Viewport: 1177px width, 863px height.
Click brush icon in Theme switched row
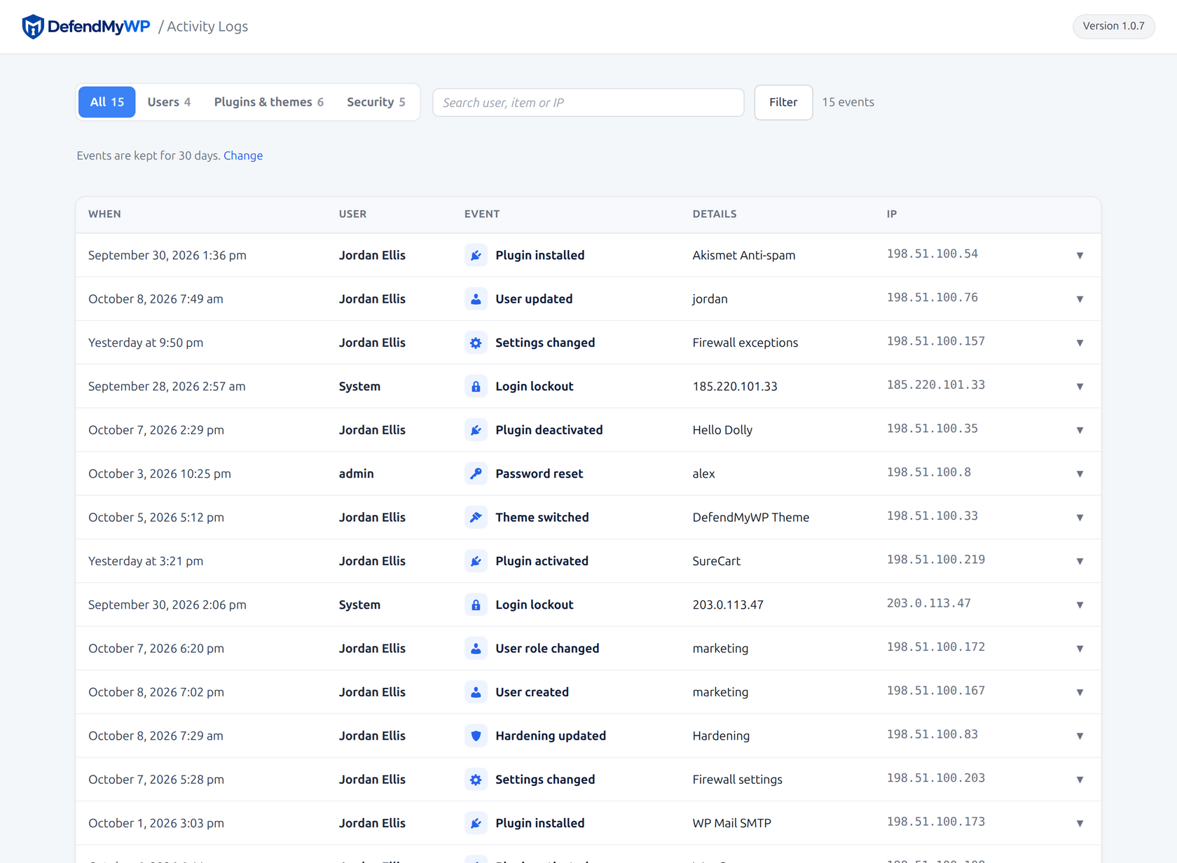476,517
